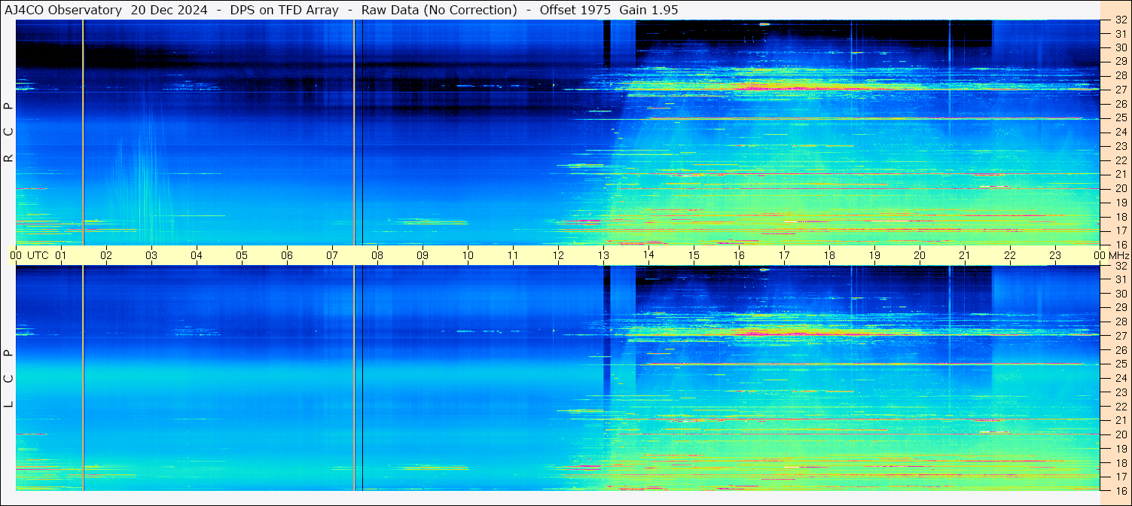Click the "AJ4CO Observatory" title text

pos(64,10)
